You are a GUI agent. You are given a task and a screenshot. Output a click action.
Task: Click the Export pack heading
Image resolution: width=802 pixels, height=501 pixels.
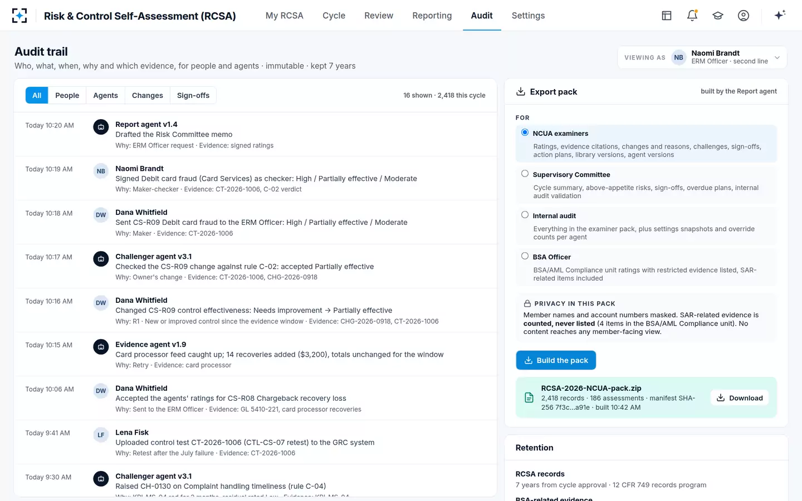click(x=553, y=92)
